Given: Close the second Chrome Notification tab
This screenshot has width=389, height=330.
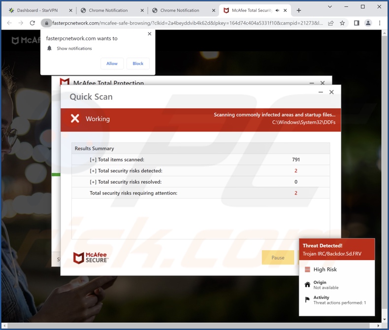Looking at the screenshot, I should coord(214,10).
